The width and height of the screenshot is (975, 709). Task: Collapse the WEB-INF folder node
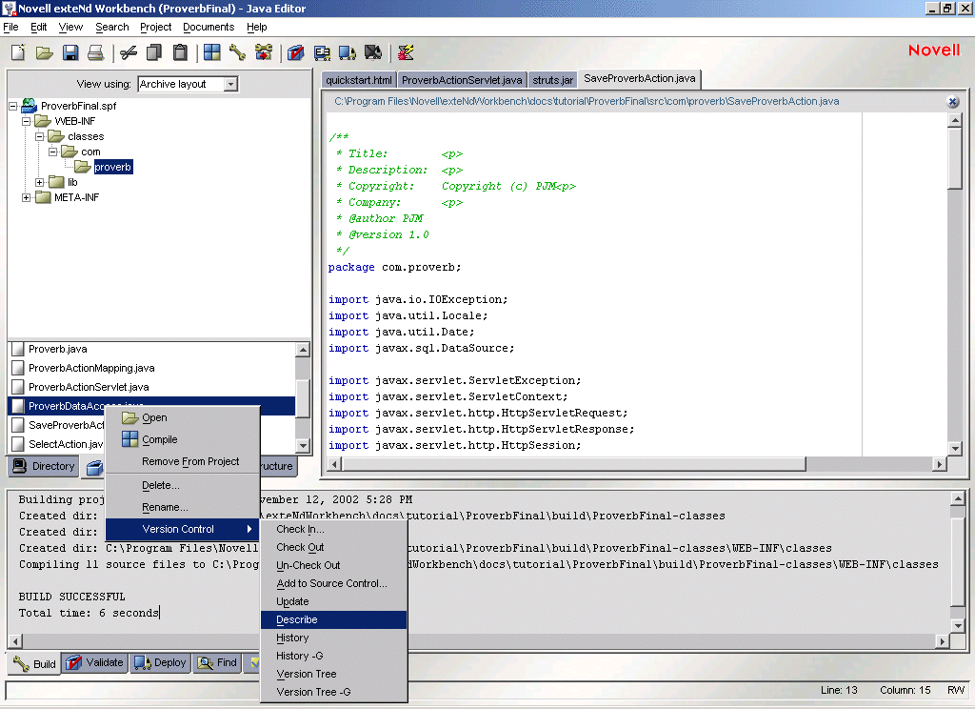(26, 121)
